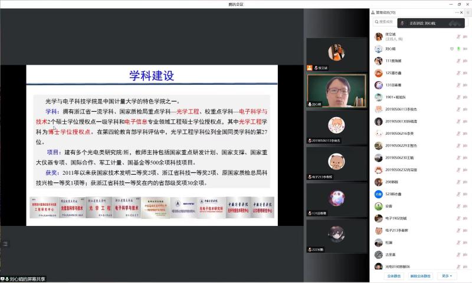
Task: Click the shield icon beside 刘心娟
Action: (x=451, y=49)
